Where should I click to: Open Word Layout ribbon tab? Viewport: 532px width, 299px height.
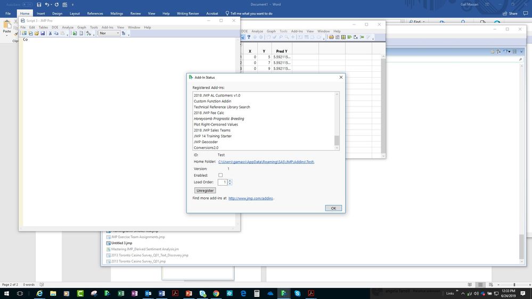click(x=75, y=13)
